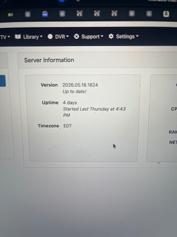Click the EDT timezone value

(67, 126)
